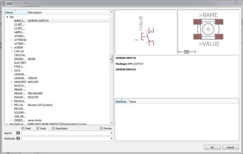Toggle the Preview checkbox
The height and width of the screenshot is (154, 243).
tap(101, 128)
